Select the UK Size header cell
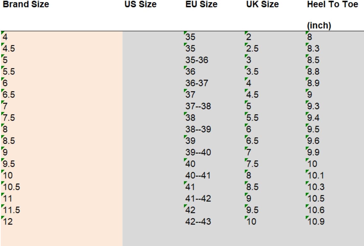 click(262, 4)
